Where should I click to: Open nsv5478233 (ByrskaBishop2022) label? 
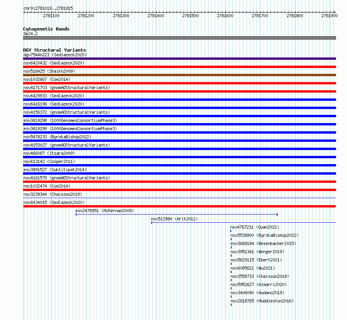coord(58,137)
